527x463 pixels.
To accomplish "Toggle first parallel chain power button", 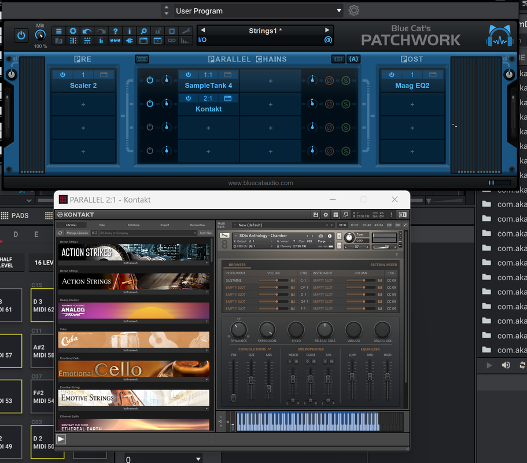I will tap(150, 80).
